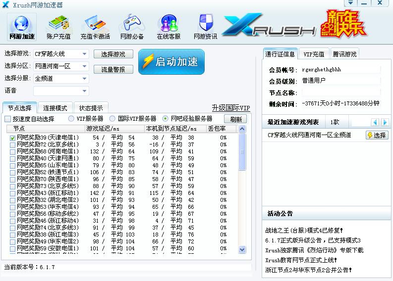Select row 网吧奖励70 (陕西电信1)
Viewport: 393px width, 281px height.
[x=122, y=179]
